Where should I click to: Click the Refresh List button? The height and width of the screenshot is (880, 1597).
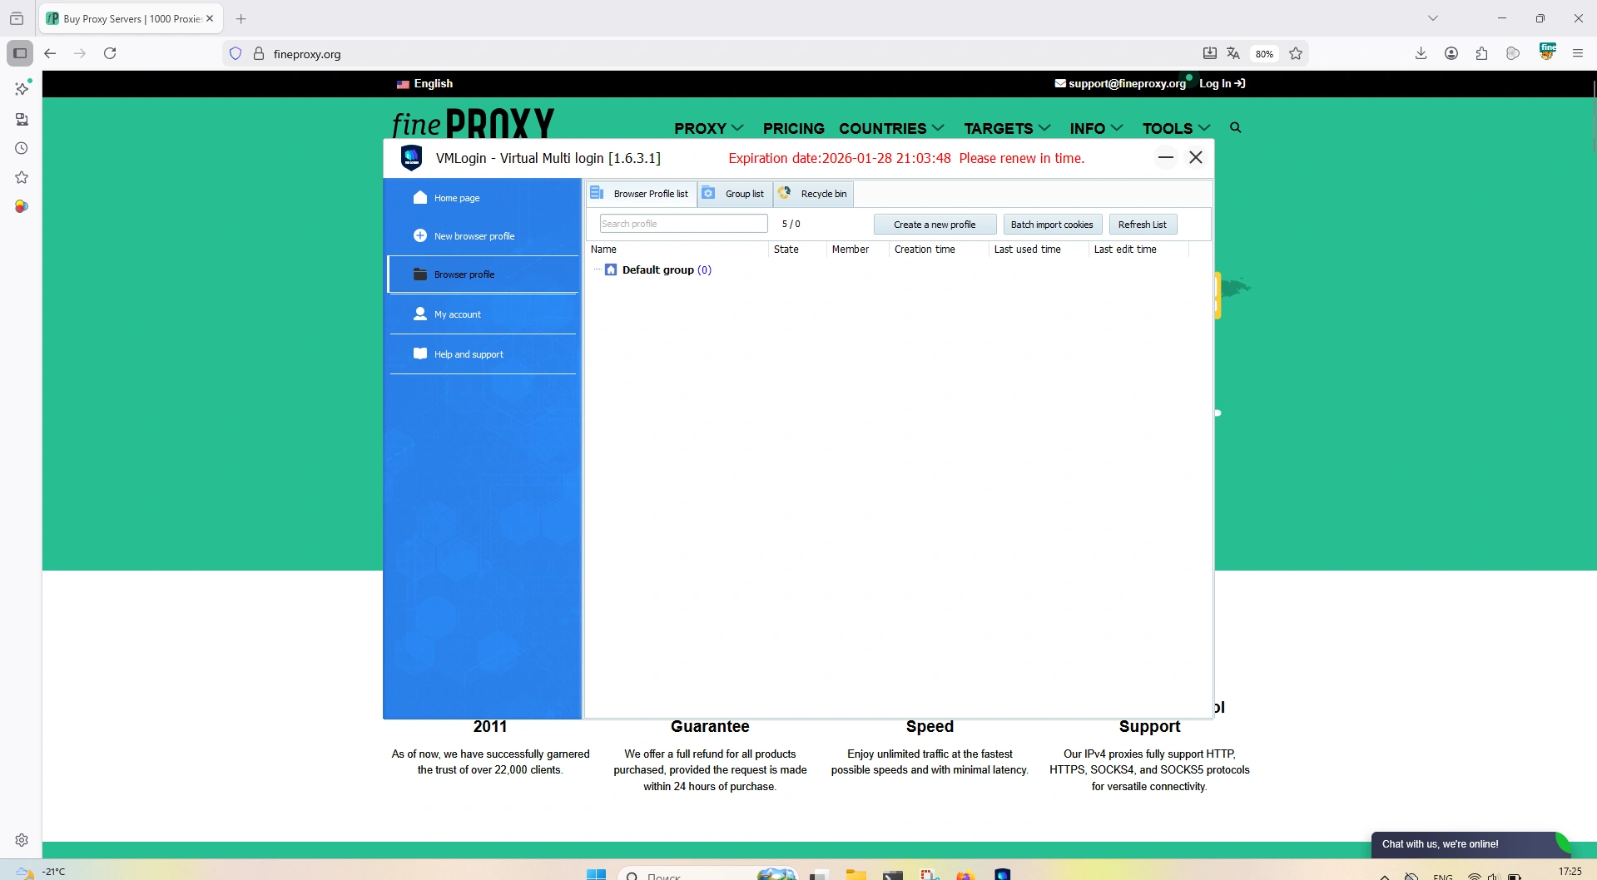[1143, 225]
